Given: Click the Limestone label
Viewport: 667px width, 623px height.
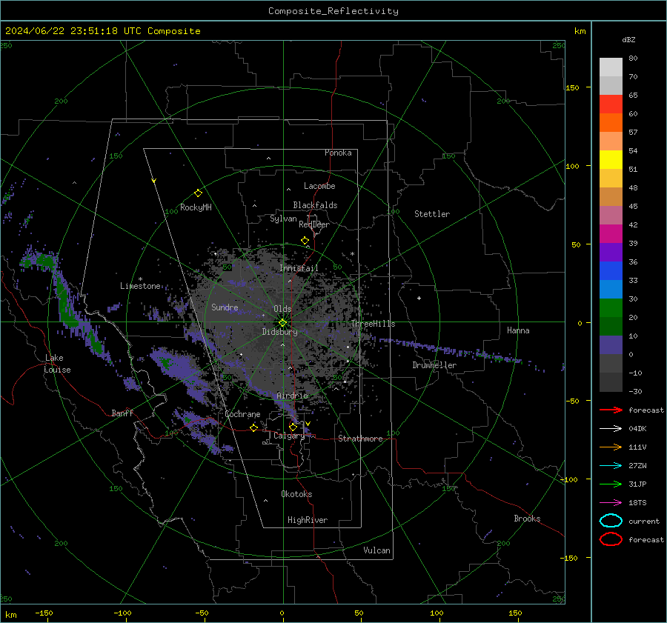Looking at the screenshot, I should click(x=140, y=286).
